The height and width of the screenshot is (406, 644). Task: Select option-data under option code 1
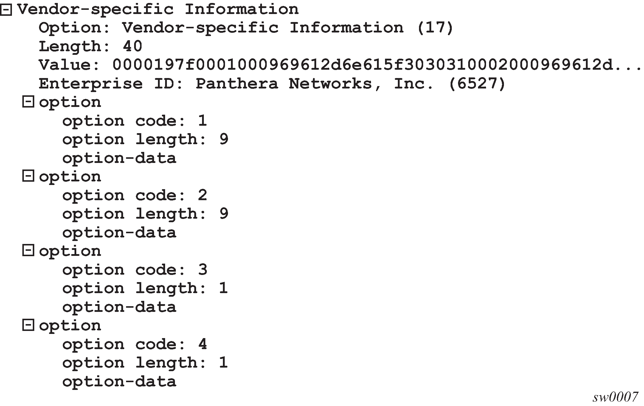pyautogui.click(x=119, y=158)
